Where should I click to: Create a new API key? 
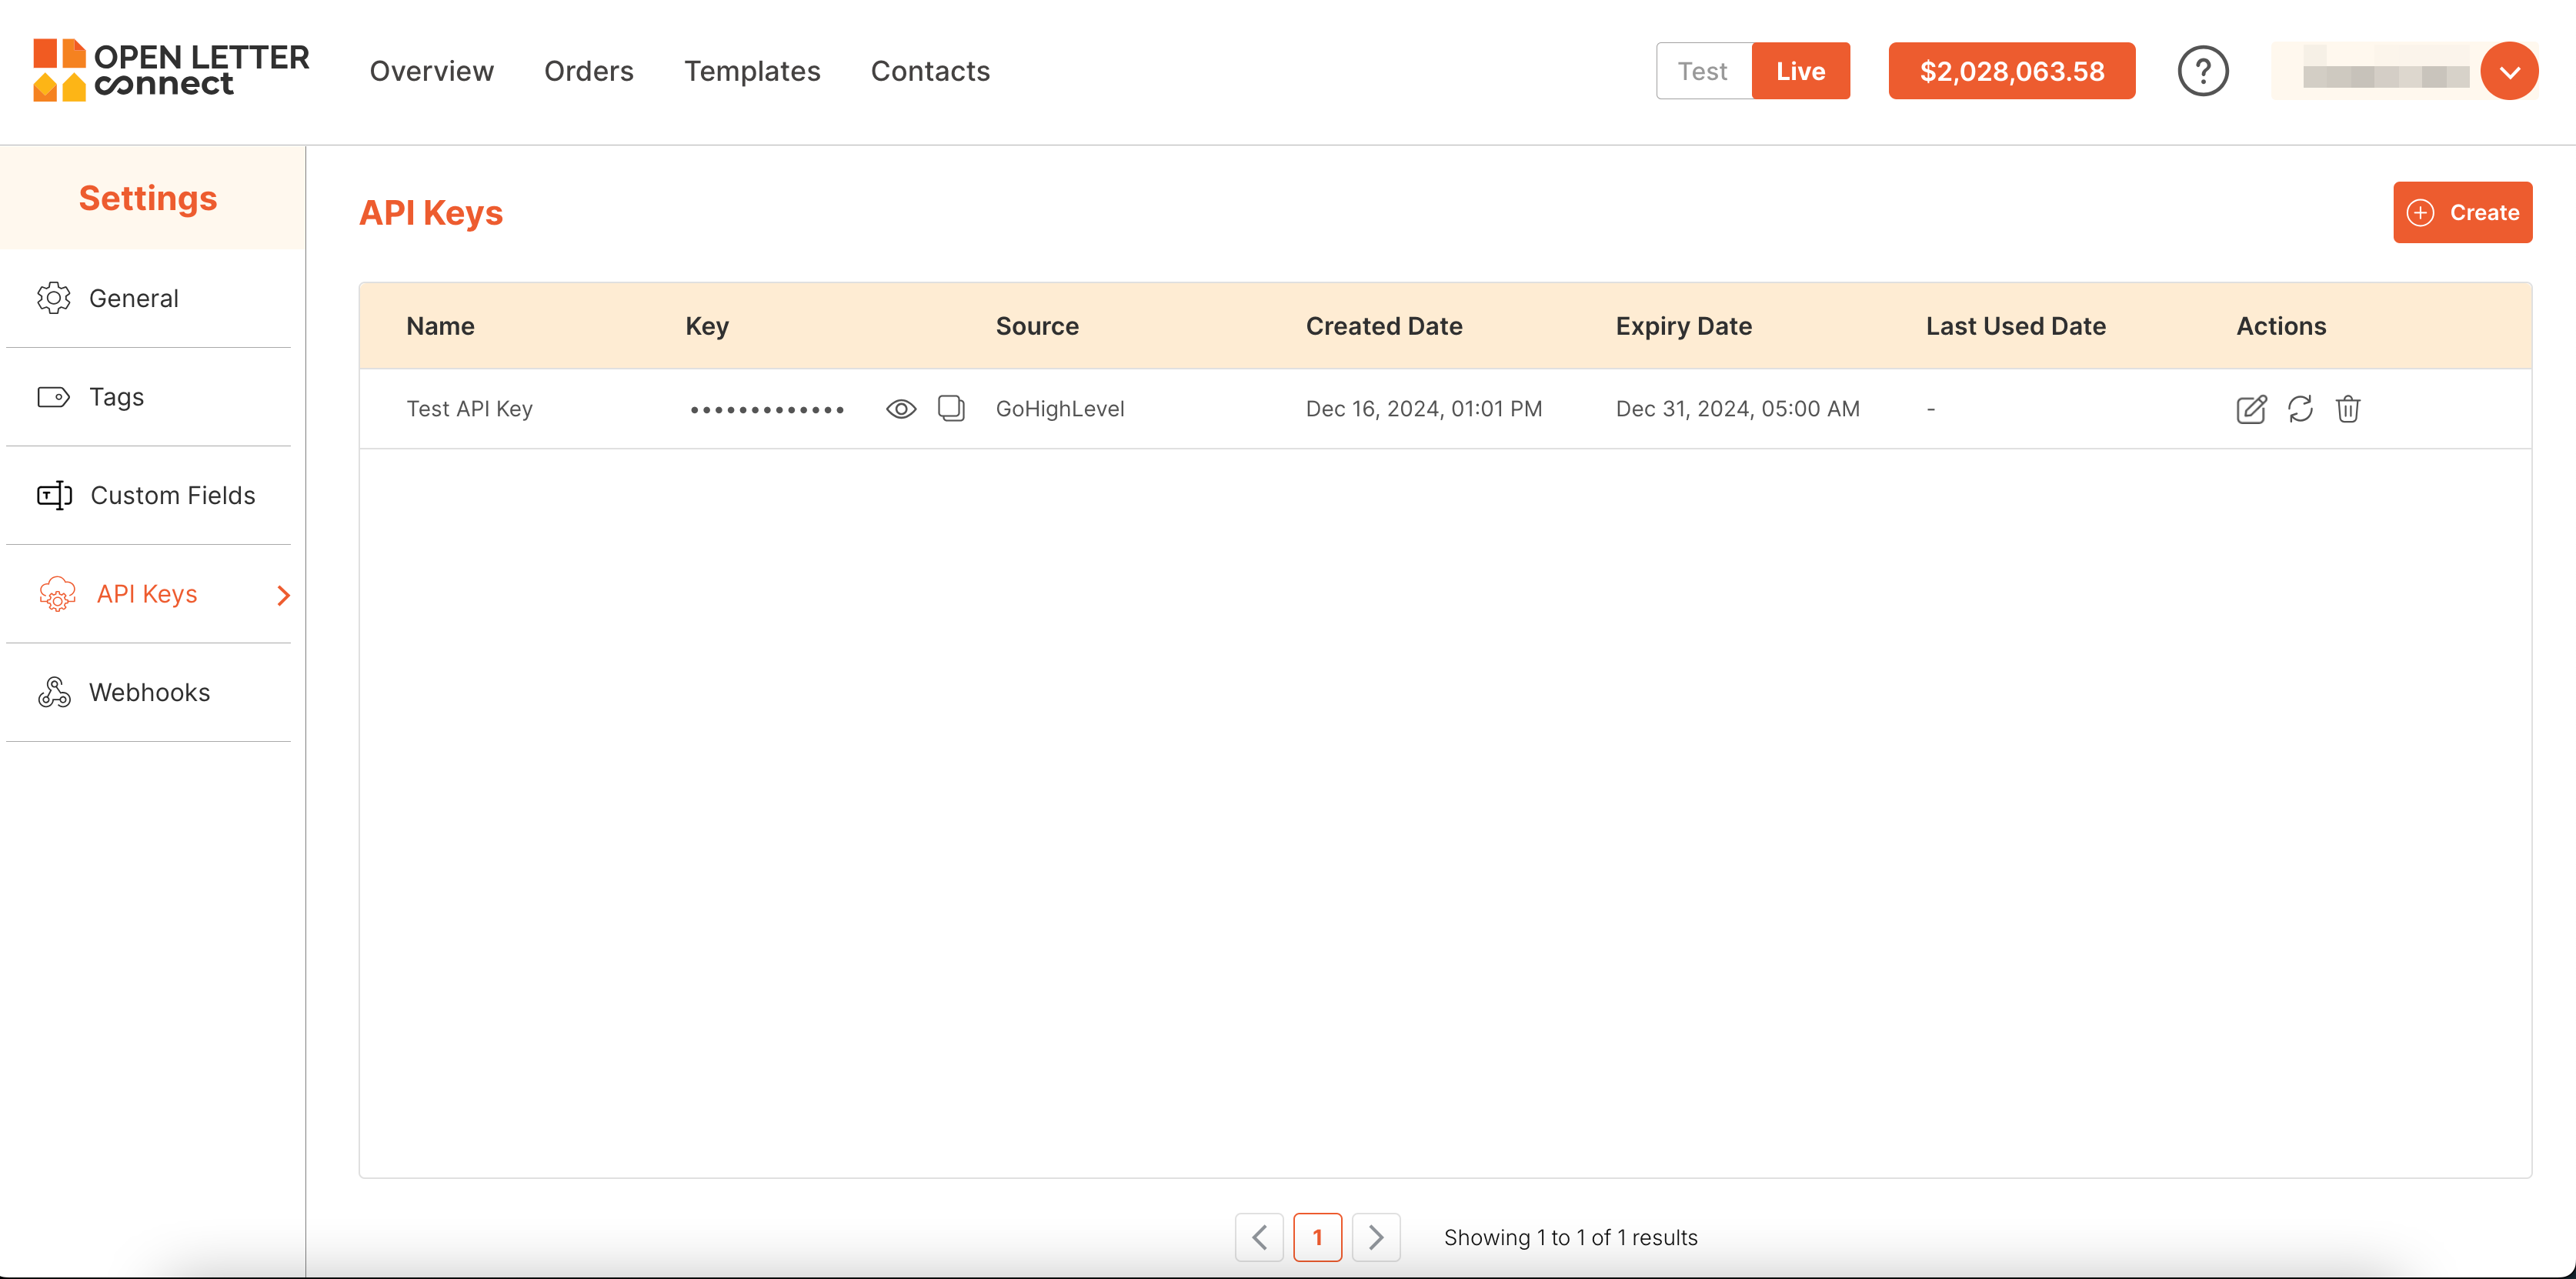pos(2461,212)
